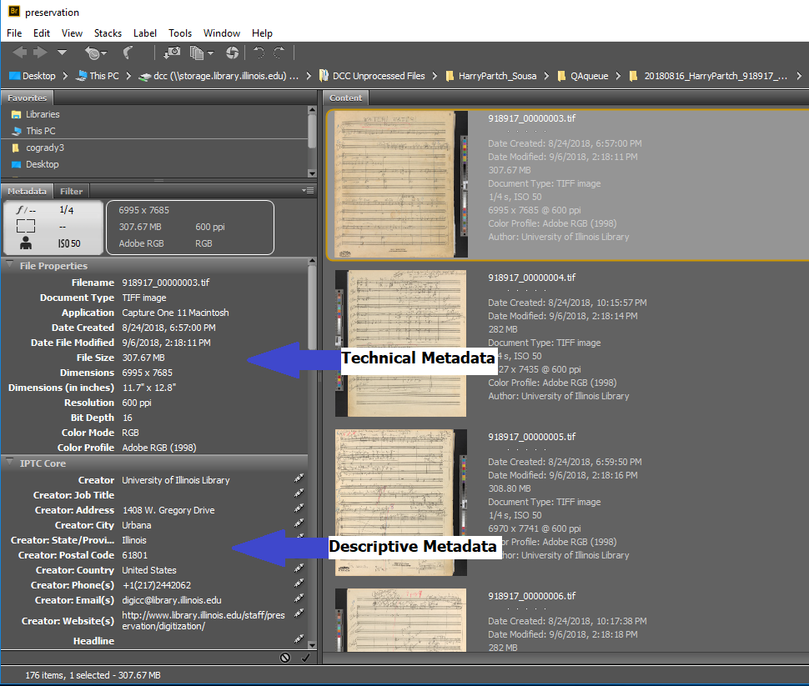Open the Stacks menu
Screen dimensions: 809x686
[108, 33]
